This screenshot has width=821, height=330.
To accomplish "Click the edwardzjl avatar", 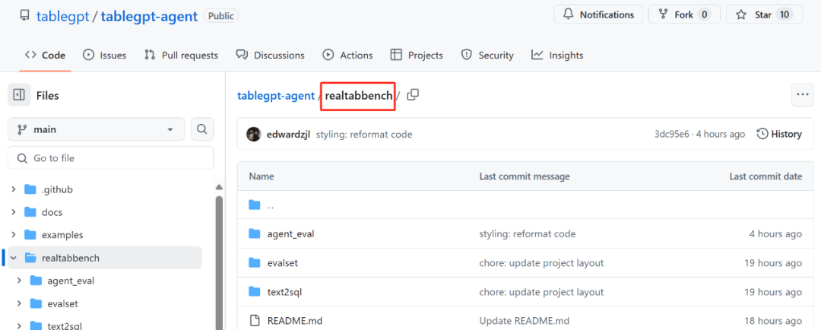I will click(x=253, y=134).
